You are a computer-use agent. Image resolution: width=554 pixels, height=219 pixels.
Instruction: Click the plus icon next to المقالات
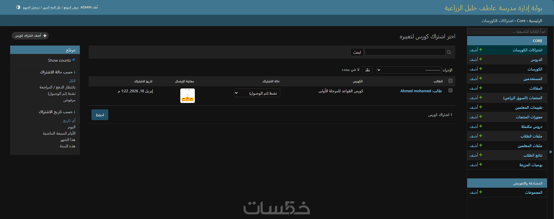[481, 88]
